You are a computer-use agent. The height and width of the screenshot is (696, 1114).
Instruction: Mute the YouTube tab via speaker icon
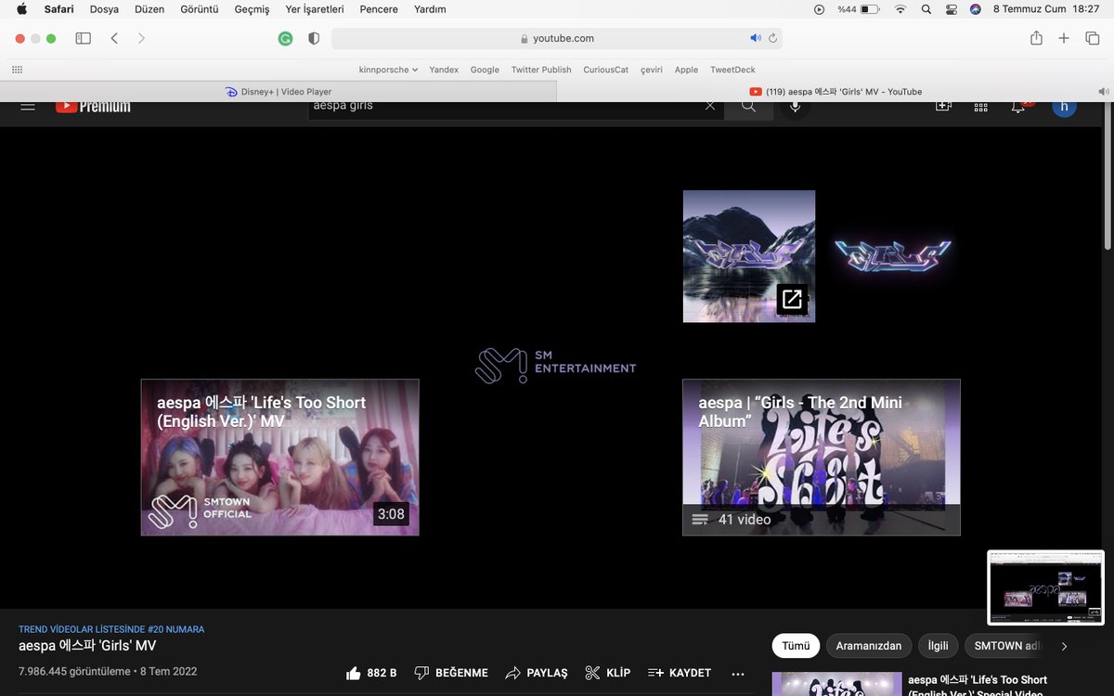click(1103, 92)
